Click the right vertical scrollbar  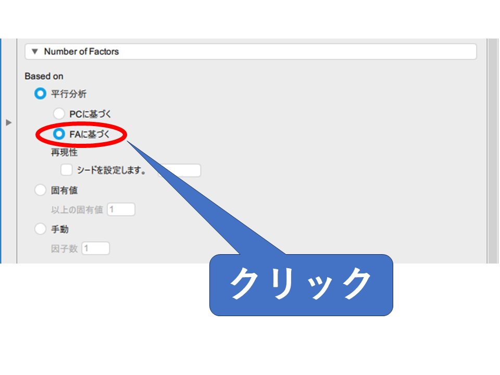click(492, 151)
